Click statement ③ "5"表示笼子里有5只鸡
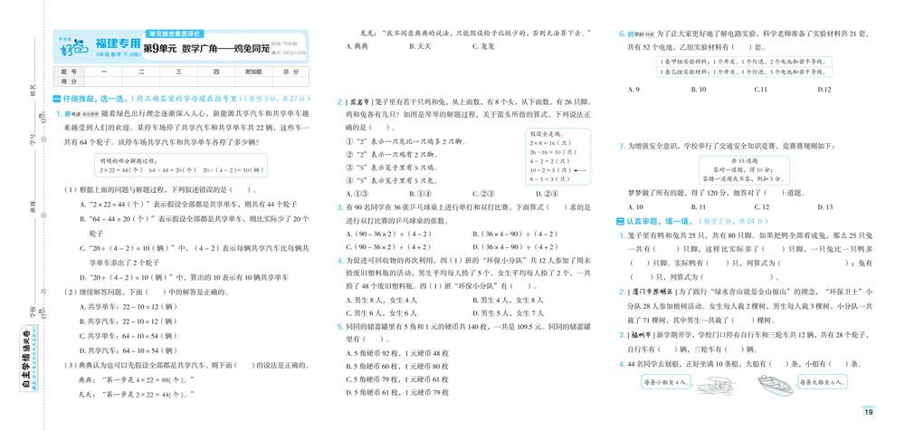 point(391,168)
